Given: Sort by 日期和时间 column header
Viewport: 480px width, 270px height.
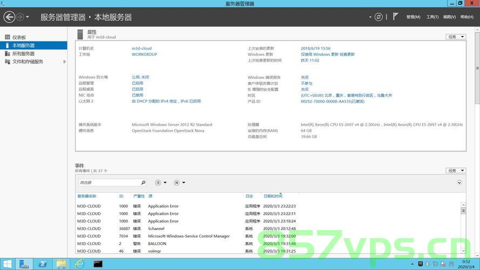Looking at the screenshot, I should tap(273, 196).
